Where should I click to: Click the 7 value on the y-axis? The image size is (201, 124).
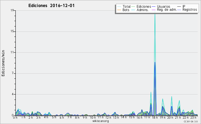(13, 73)
